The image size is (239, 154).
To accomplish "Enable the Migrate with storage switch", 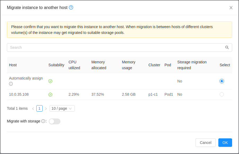I will click(55, 121).
